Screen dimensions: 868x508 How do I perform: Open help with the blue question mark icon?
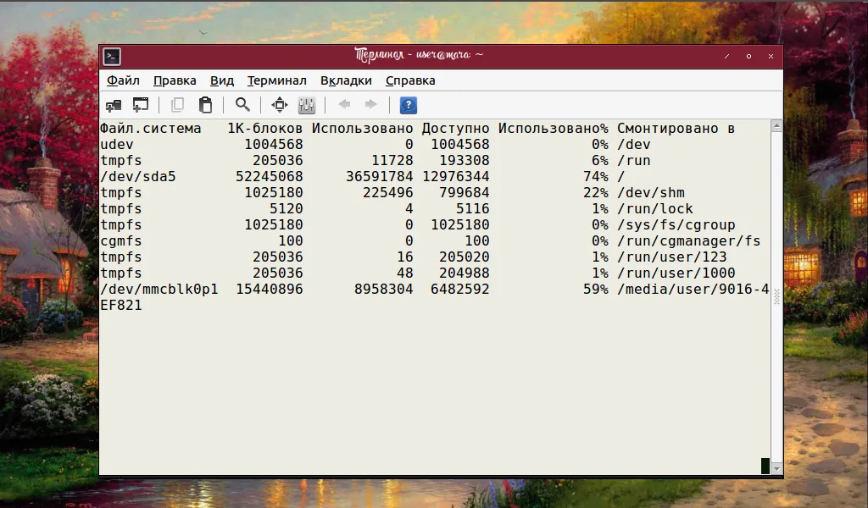tap(408, 105)
